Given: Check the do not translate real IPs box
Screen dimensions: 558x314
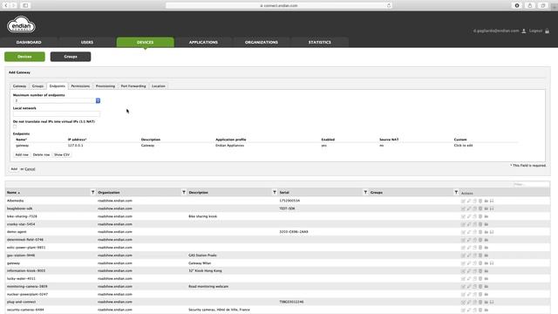Looking at the screenshot, I should coord(15,126).
